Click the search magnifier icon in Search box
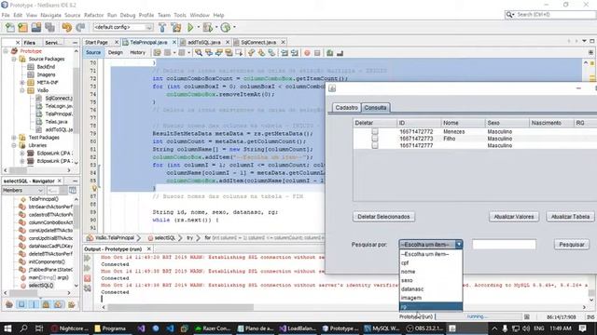The image size is (597, 335). click(x=510, y=15)
